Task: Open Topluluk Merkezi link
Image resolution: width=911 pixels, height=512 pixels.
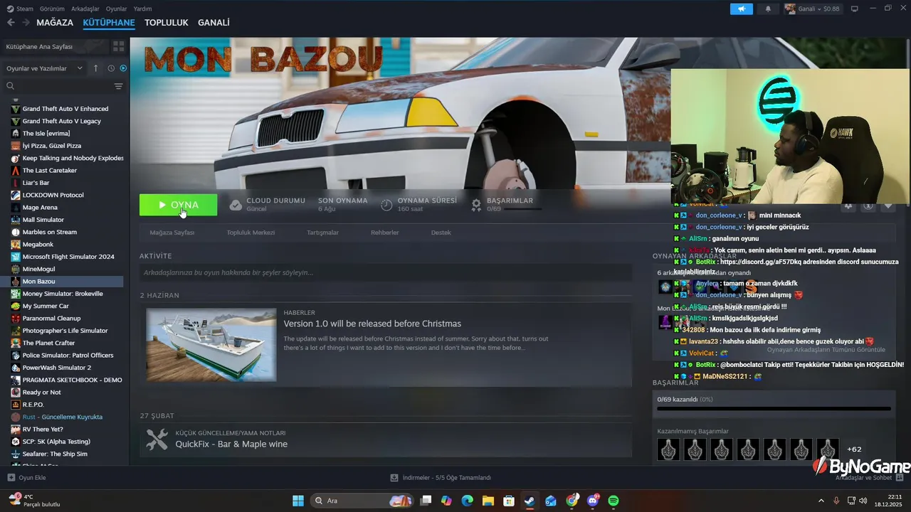Action: (x=251, y=233)
